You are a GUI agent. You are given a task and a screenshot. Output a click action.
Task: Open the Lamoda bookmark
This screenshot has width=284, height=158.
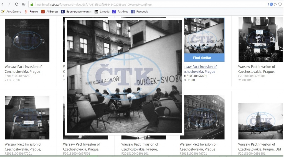102,12
